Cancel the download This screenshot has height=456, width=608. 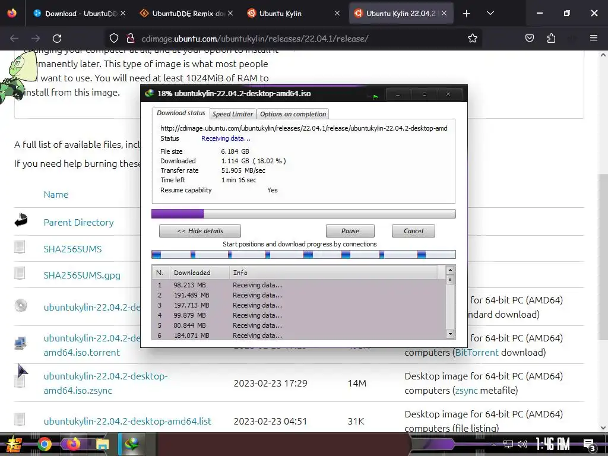[x=413, y=231]
